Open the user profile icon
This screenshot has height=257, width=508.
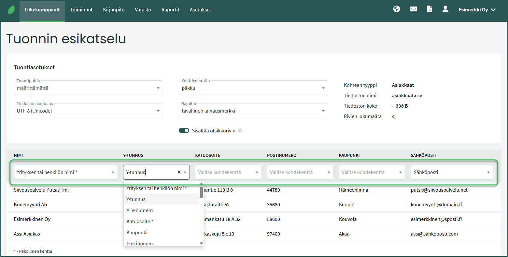(x=445, y=9)
